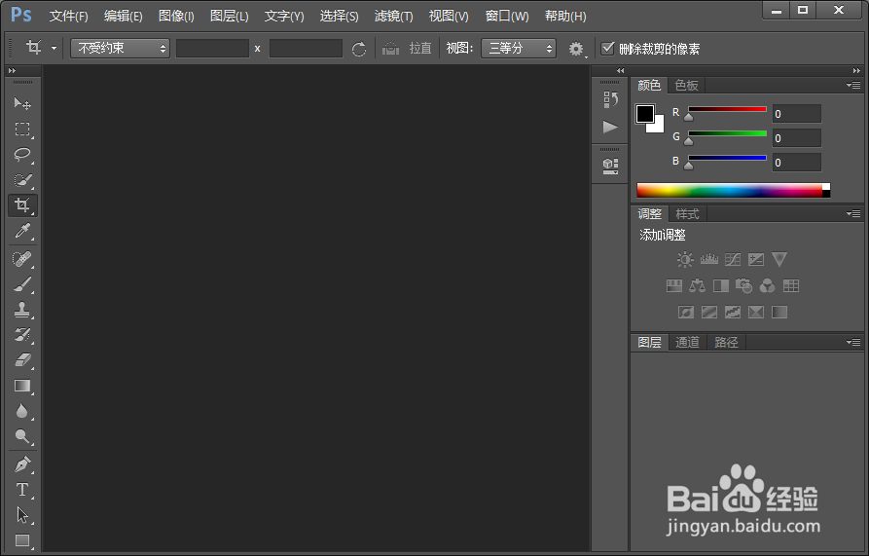Select the Move tool
The image size is (869, 556).
[22, 103]
